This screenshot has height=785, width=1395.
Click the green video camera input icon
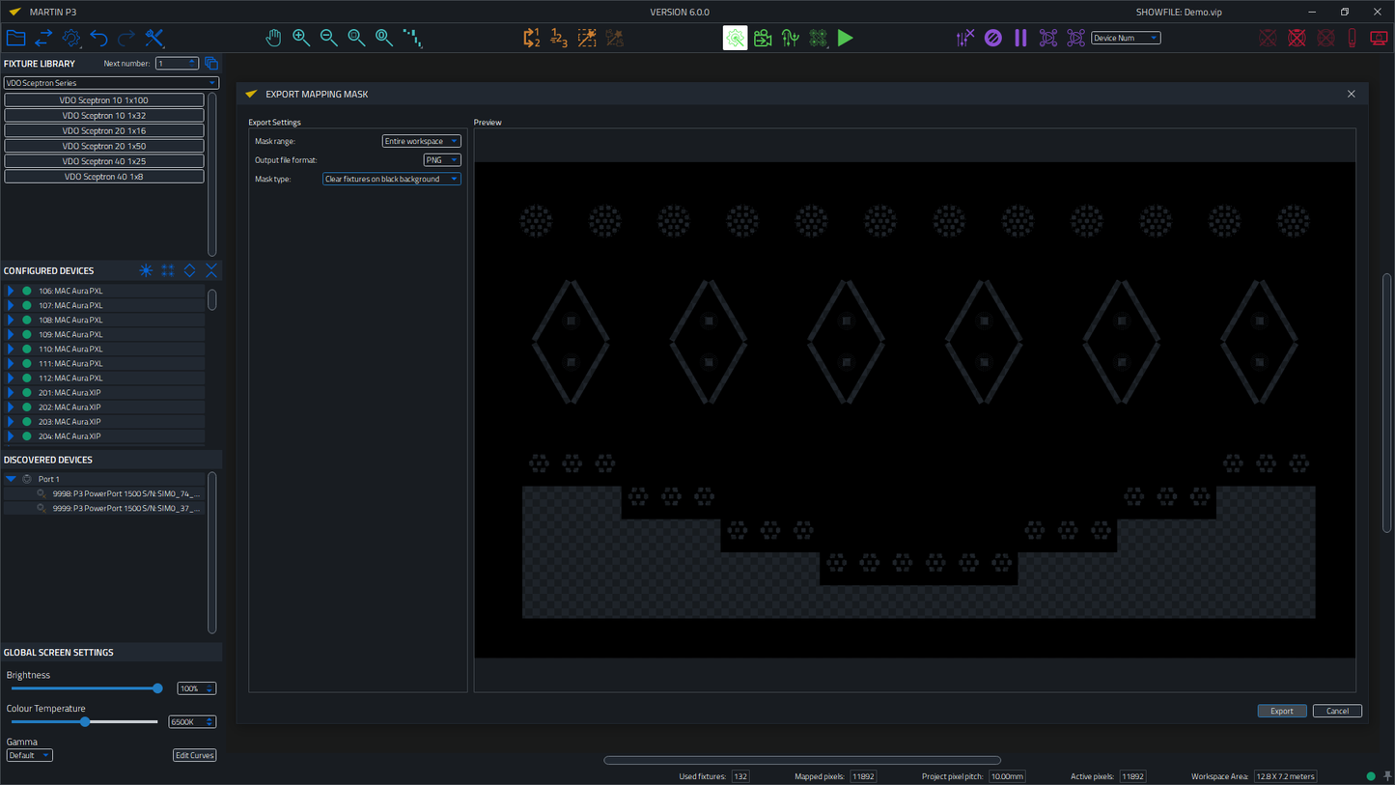click(763, 38)
